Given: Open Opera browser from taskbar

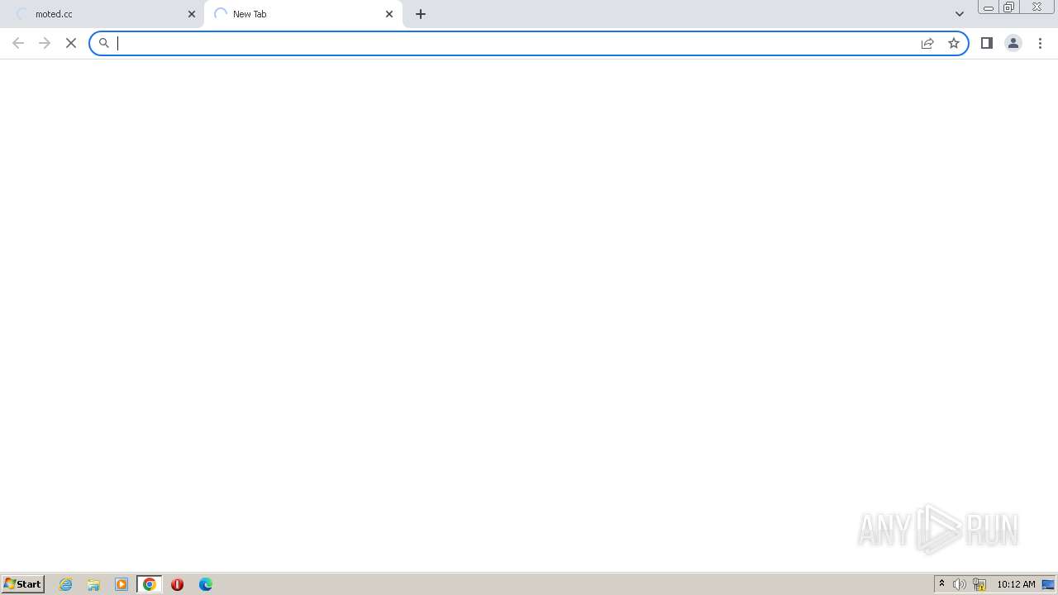Looking at the screenshot, I should click(x=177, y=584).
